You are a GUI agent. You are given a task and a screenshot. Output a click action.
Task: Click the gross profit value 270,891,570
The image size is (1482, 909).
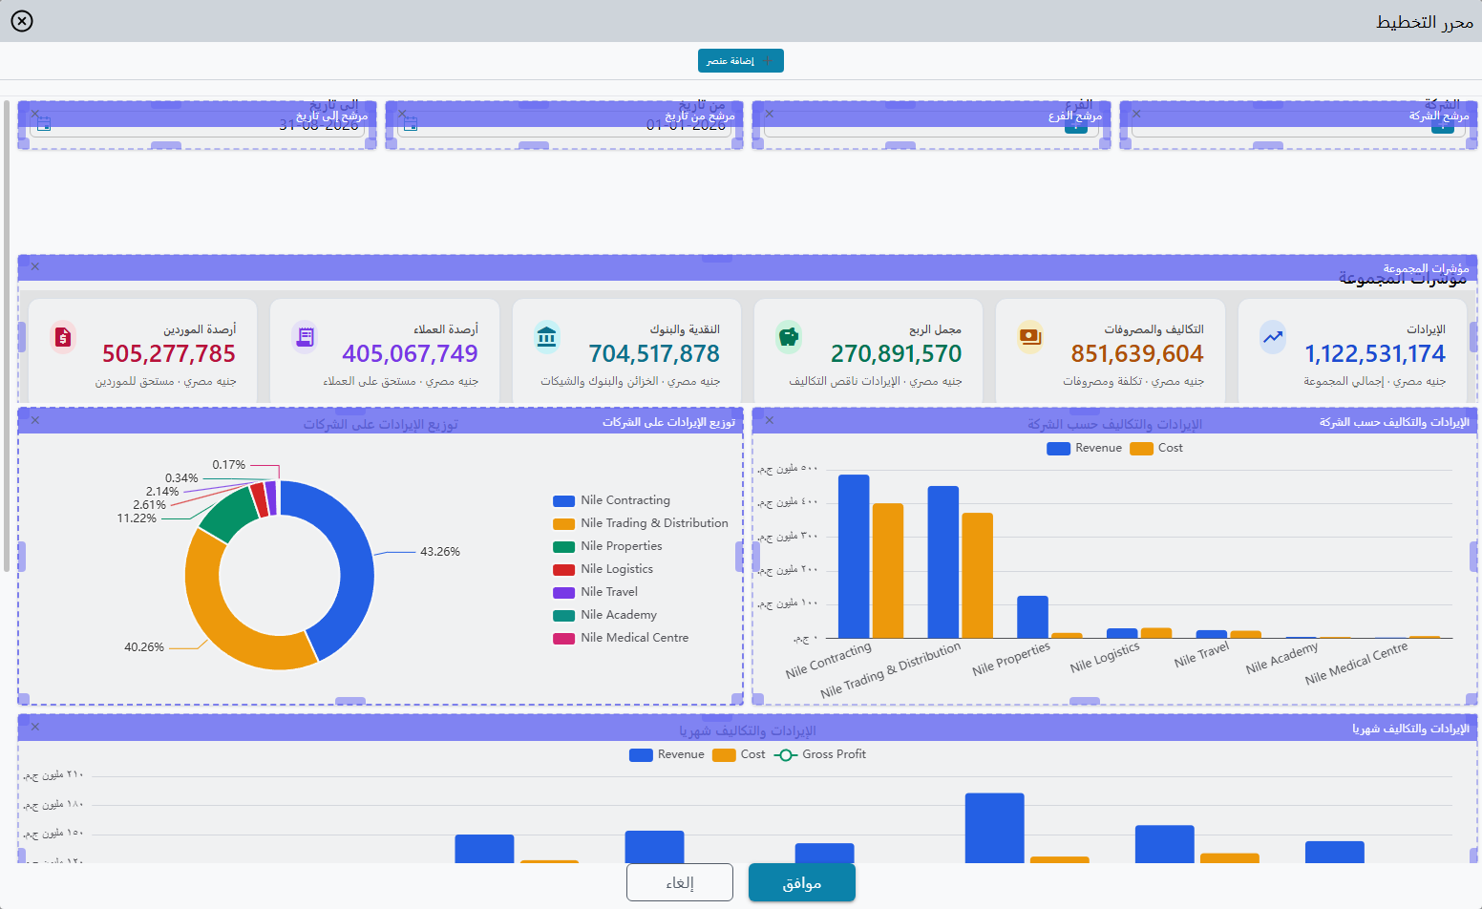pyautogui.click(x=896, y=354)
